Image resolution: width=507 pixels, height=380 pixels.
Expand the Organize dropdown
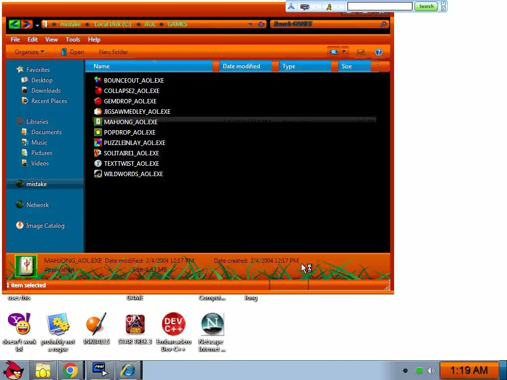tap(30, 52)
